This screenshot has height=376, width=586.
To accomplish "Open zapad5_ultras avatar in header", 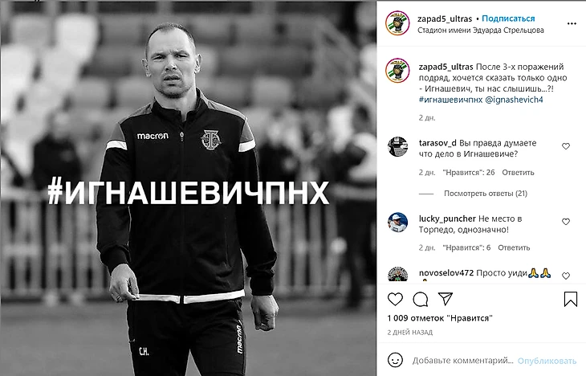I will pyautogui.click(x=397, y=22).
